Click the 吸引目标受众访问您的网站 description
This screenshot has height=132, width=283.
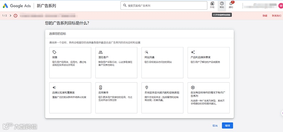[158, 62]
